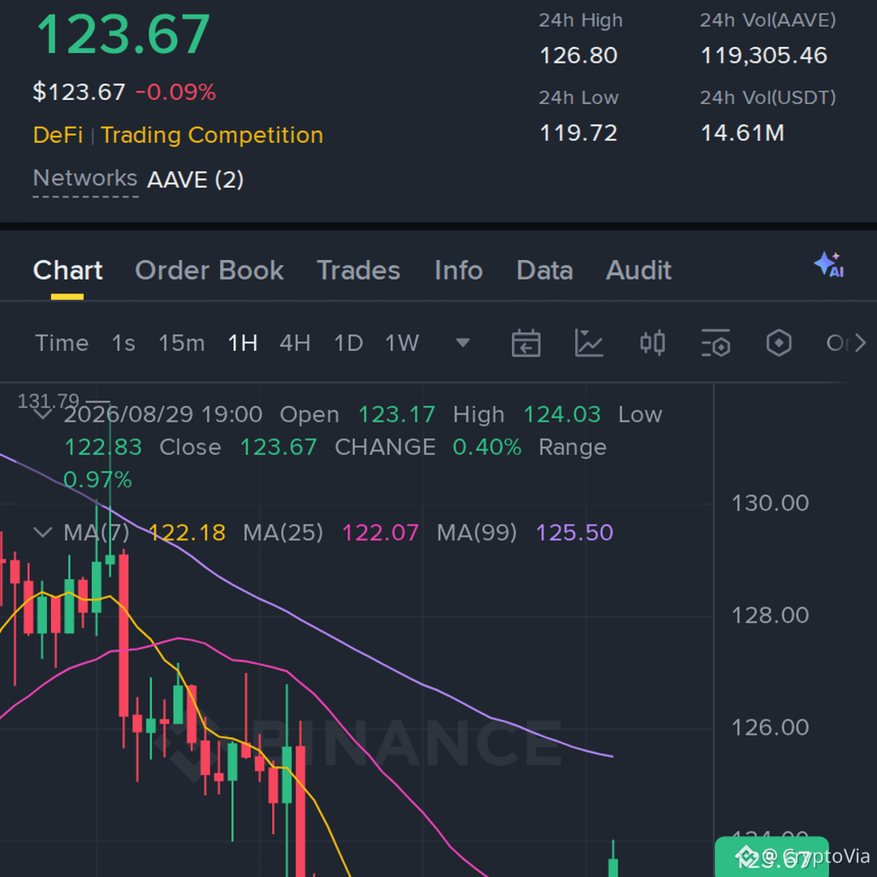This screenshot has width=877, height=877.
Task: Click AAVE (2) networks value
Action: (x=195, y=179)
